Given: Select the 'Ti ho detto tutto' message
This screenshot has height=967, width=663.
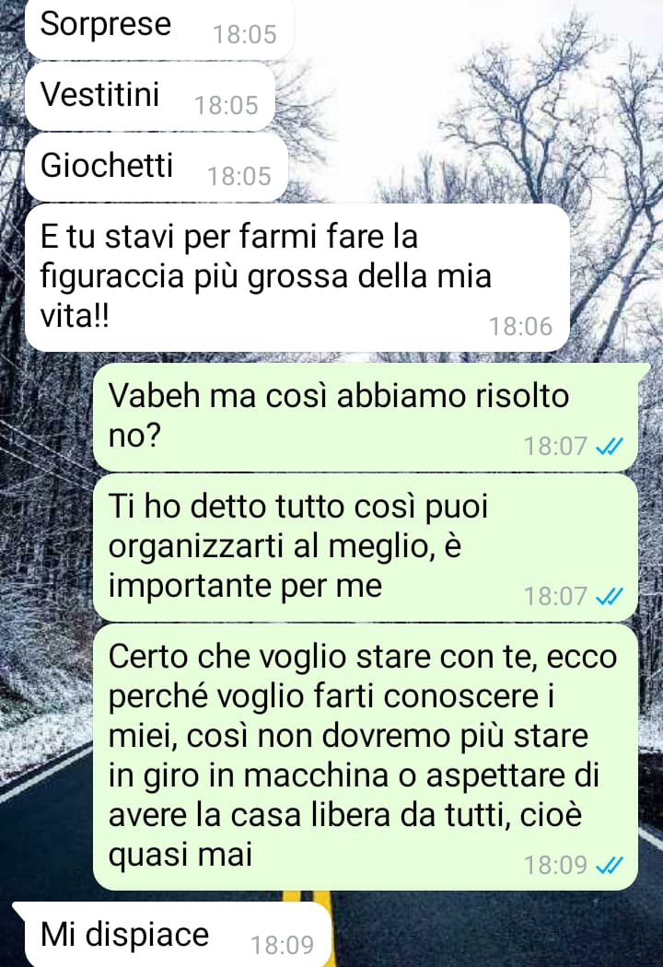Looking at the screenshot, I should (x=366, y=548).
